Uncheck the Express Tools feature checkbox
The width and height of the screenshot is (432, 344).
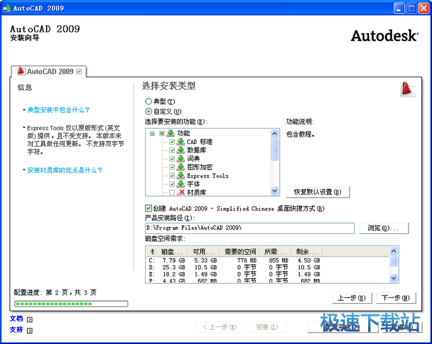(172, 176)
